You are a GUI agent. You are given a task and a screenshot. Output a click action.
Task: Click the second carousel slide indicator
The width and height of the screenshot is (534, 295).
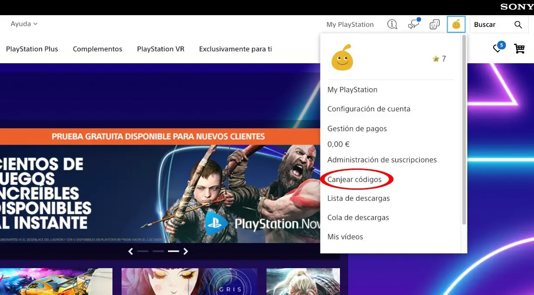(x=158, y=251)
